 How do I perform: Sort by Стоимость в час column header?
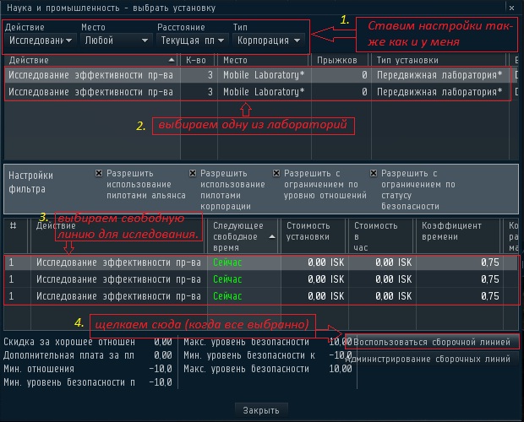point(381,236)
